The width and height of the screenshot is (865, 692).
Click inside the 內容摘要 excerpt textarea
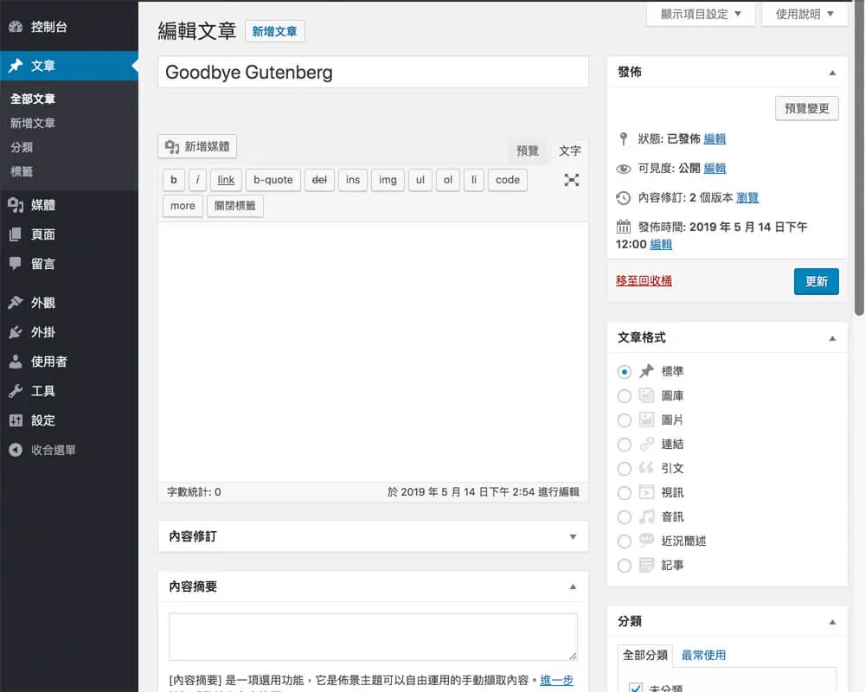pyautogui.click(x=373, y=637)
